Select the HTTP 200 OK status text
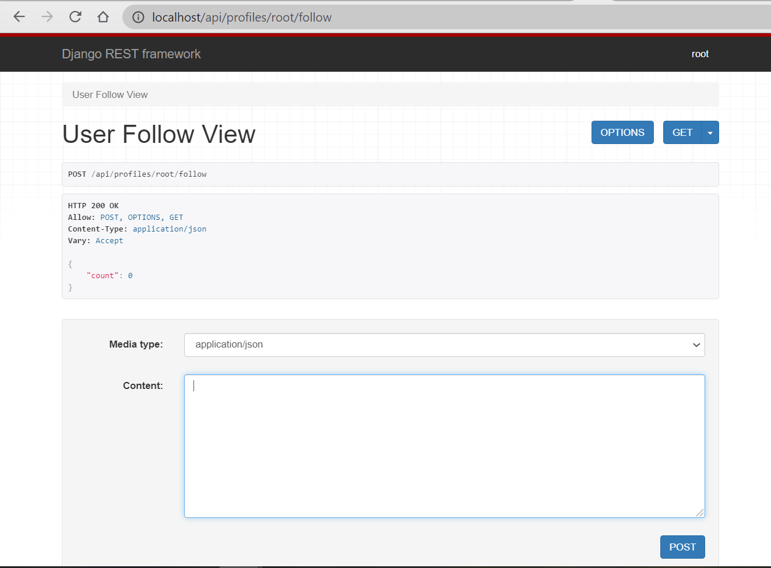Screen dimensions: 771x568 [x=93, y=206]
